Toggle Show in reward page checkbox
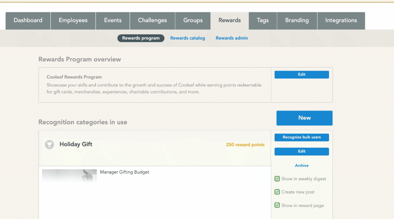Screen dimensions: 394x219 277,205
